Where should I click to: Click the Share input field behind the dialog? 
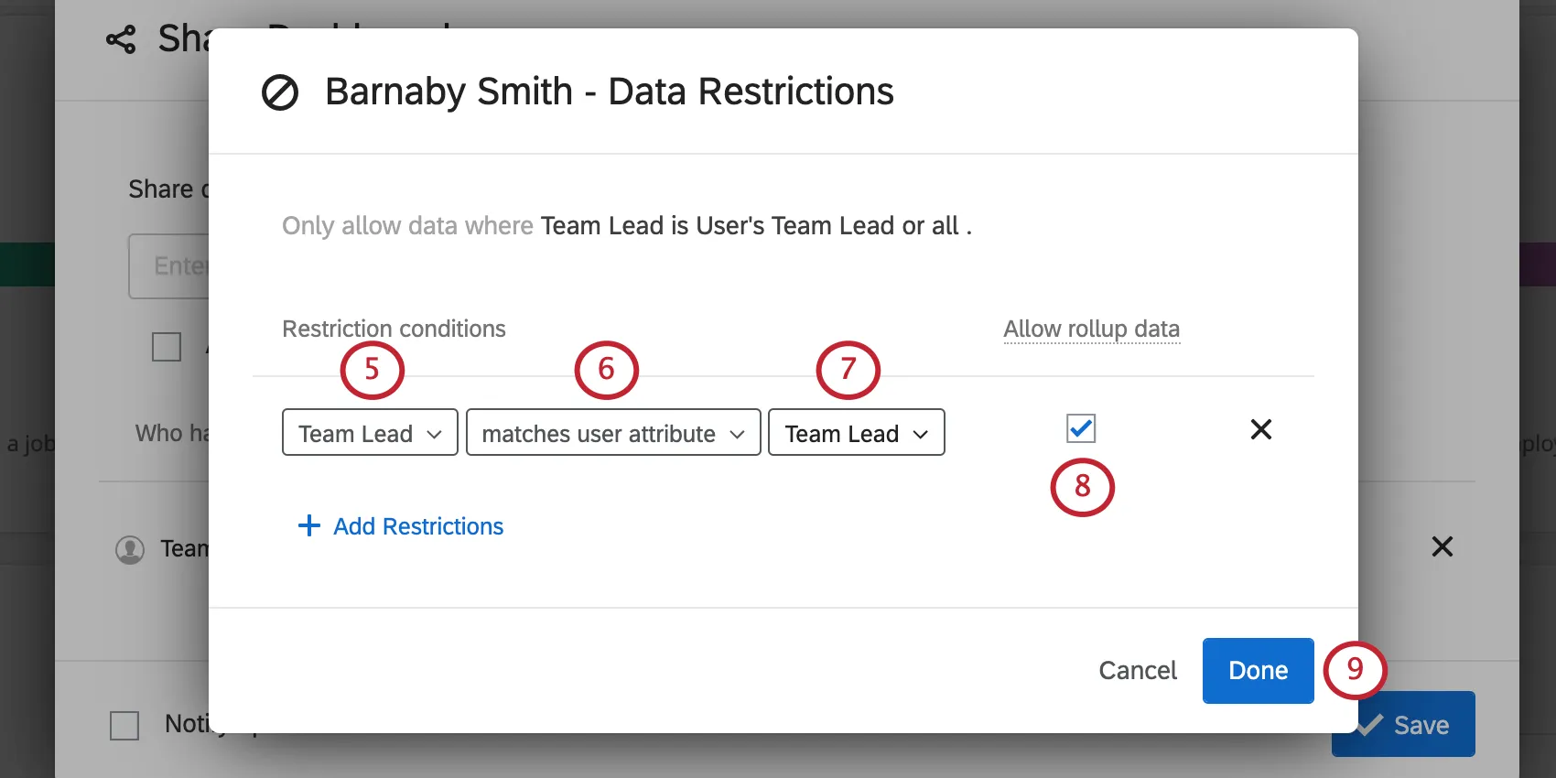pos(170,266)
